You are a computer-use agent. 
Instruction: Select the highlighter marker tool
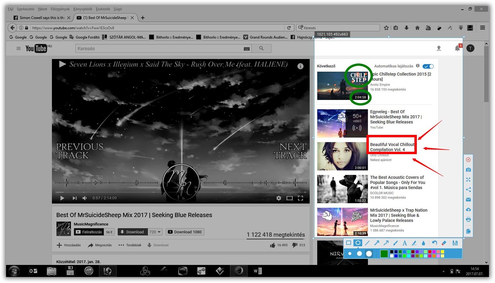click(x=414, y=243)
